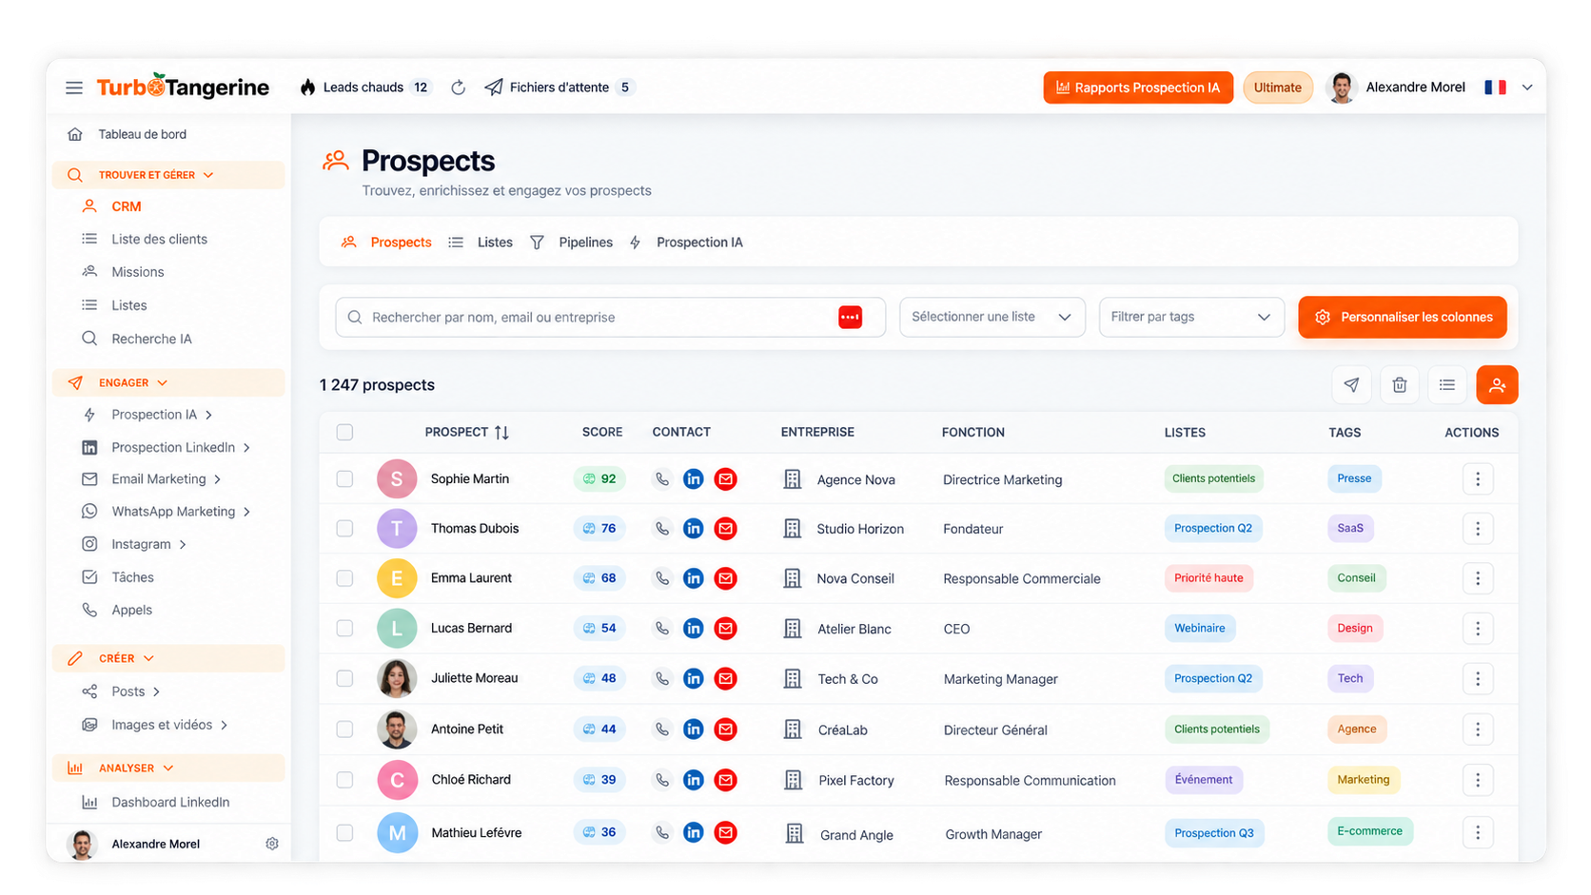Open Recherche IA in the sidebar
Screen dimensions: 1591x895
(x=151, y=339)
